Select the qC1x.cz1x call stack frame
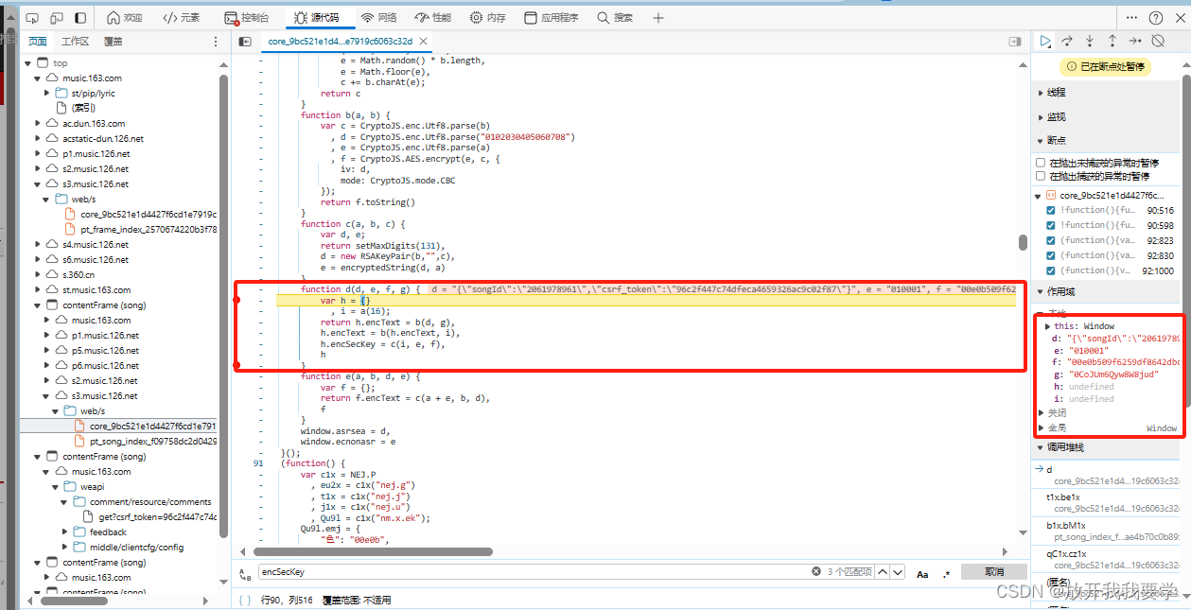The height and width of the screenshot is (610, 1191). pyautogui.click(x=1066, y=554)
